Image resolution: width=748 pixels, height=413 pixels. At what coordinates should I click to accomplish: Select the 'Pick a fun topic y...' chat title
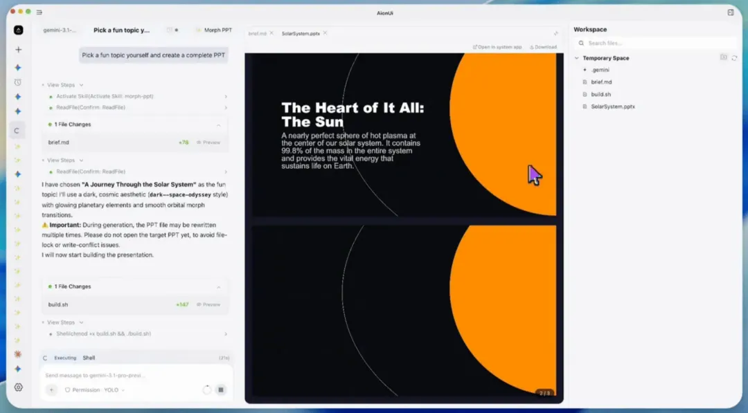point(121,30)
